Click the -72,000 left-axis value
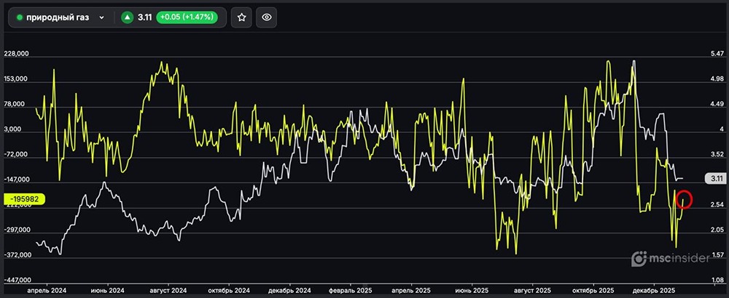 [x=17, y=155]
